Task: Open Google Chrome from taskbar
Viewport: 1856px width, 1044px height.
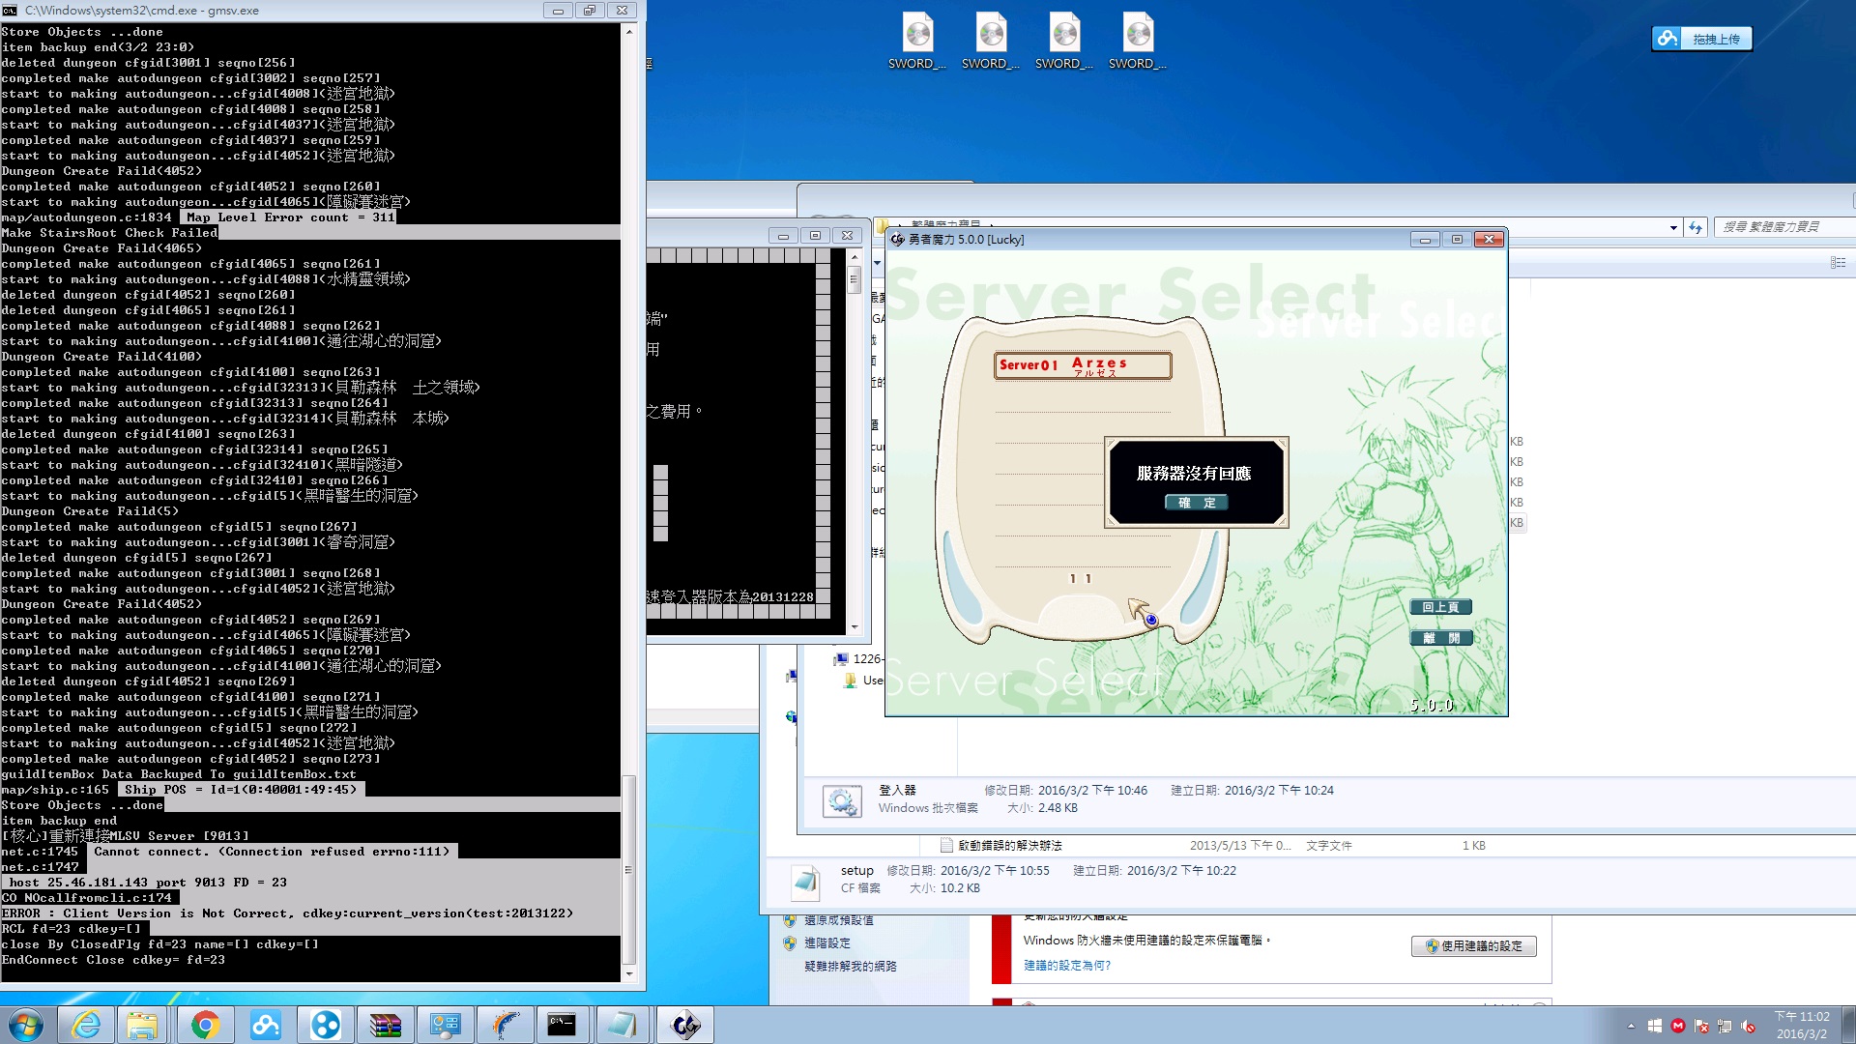Action: click(205, 1025)
